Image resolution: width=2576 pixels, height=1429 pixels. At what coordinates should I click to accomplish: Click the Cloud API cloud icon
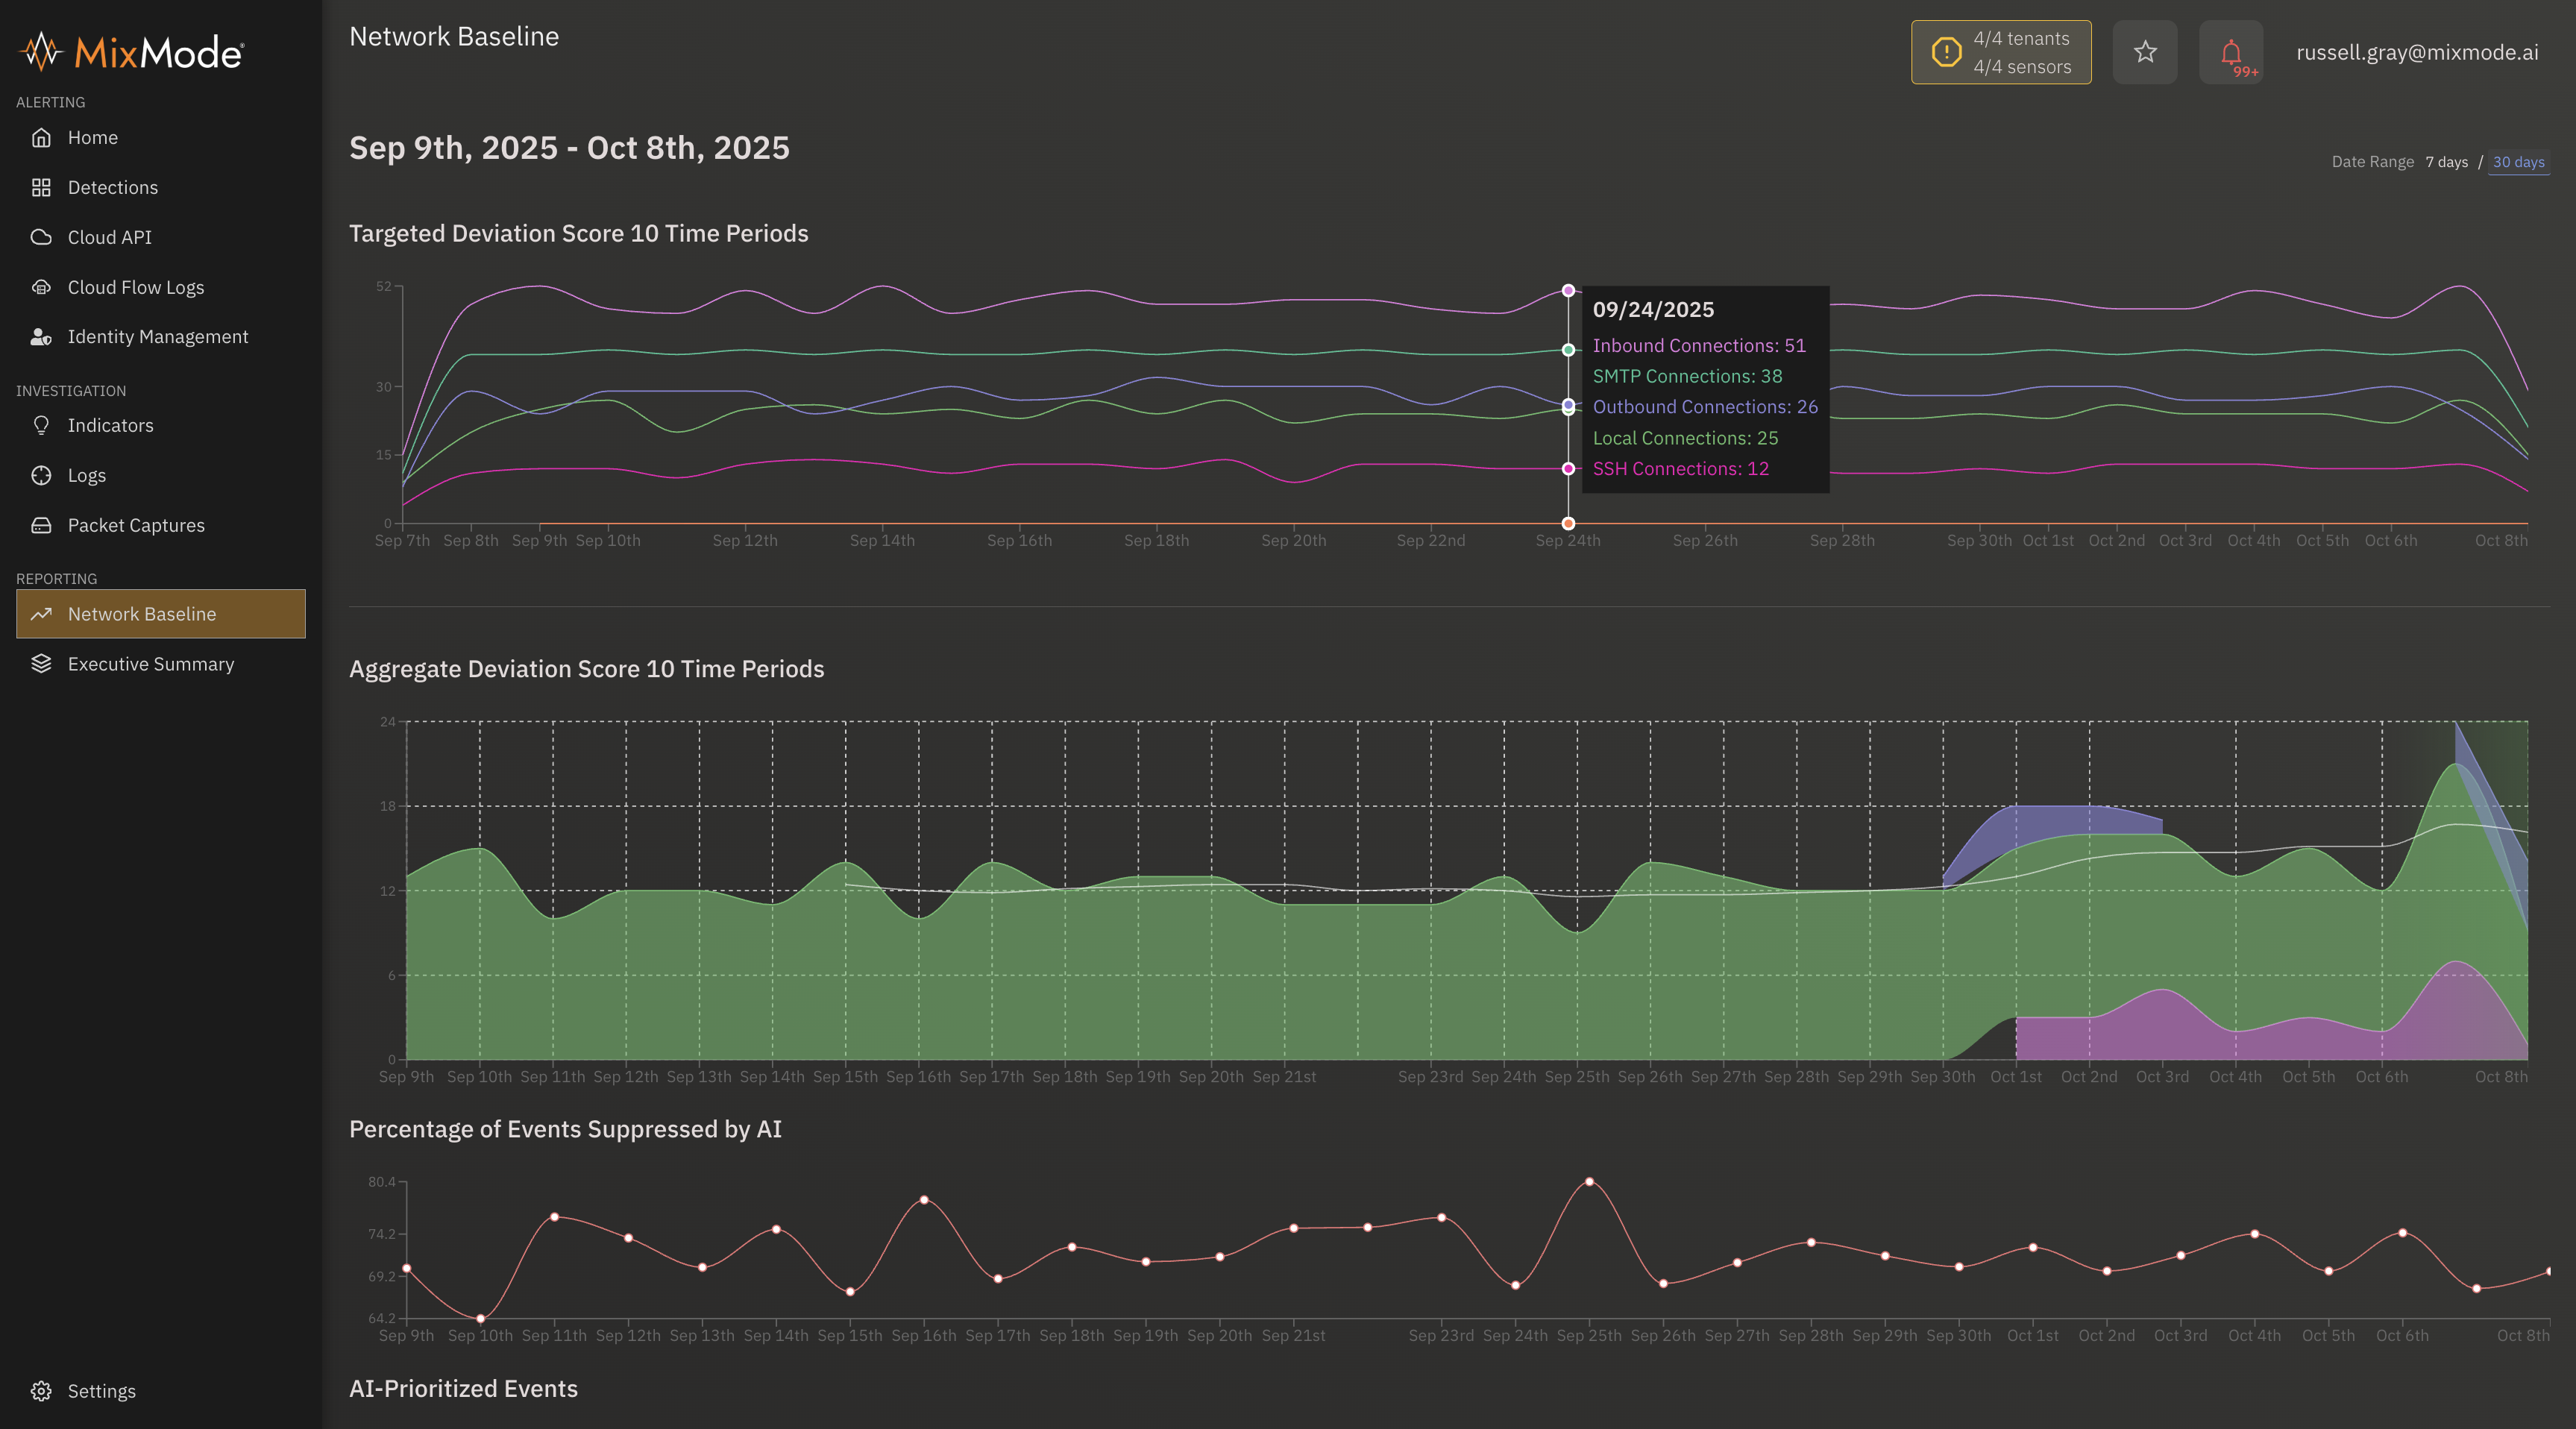41,237
